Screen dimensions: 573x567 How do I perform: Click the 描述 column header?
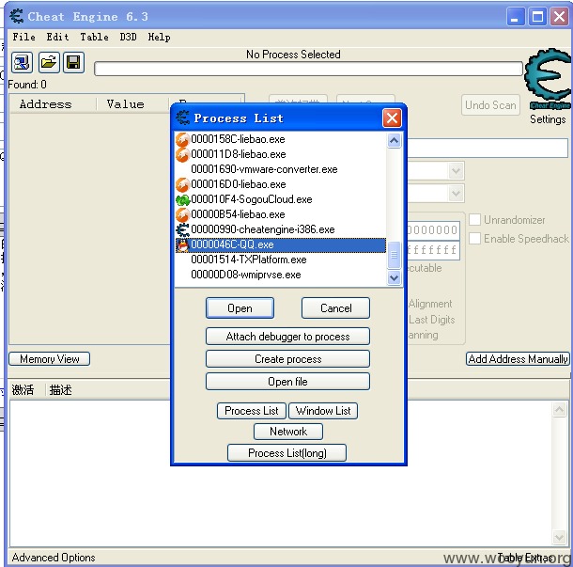[x=61, y=390]
